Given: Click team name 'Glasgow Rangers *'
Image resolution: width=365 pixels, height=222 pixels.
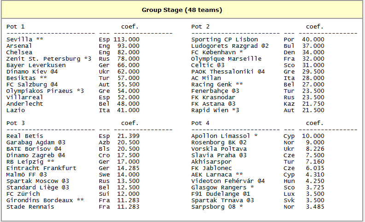Looking at the screenshot, I should point(222,188).
